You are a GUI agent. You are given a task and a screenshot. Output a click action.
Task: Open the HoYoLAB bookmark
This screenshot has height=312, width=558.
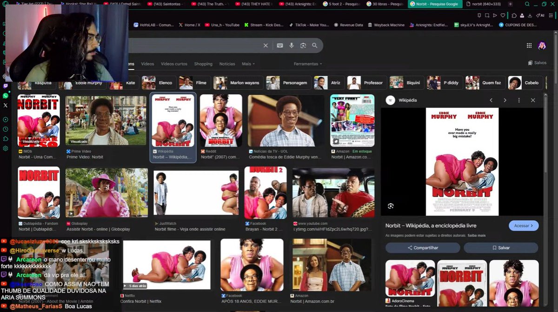coord(153,25)
